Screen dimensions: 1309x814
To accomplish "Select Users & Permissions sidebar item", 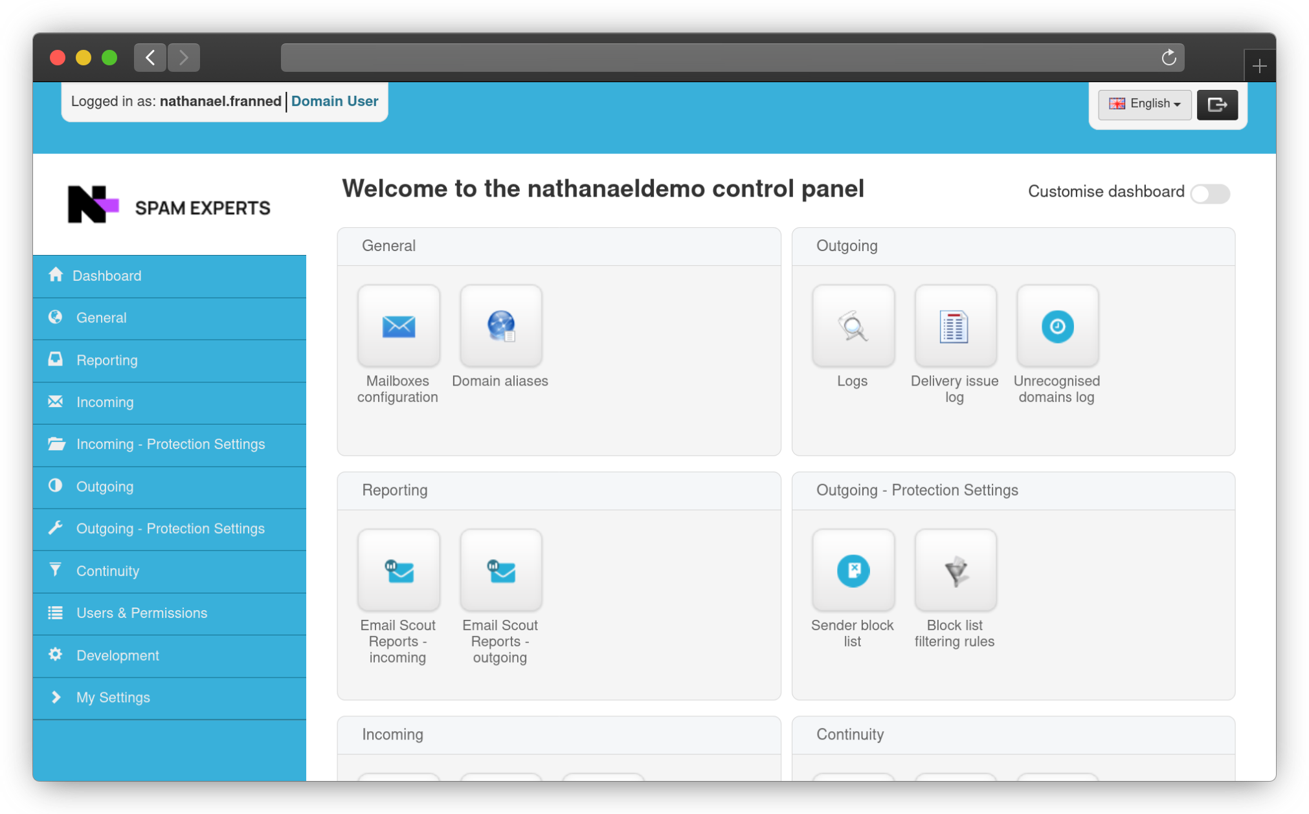I will pyautogui.click(x=142, y=613).
